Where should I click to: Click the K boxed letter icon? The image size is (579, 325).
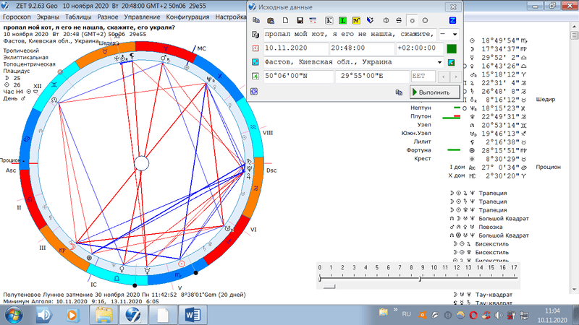pos(330,20)
